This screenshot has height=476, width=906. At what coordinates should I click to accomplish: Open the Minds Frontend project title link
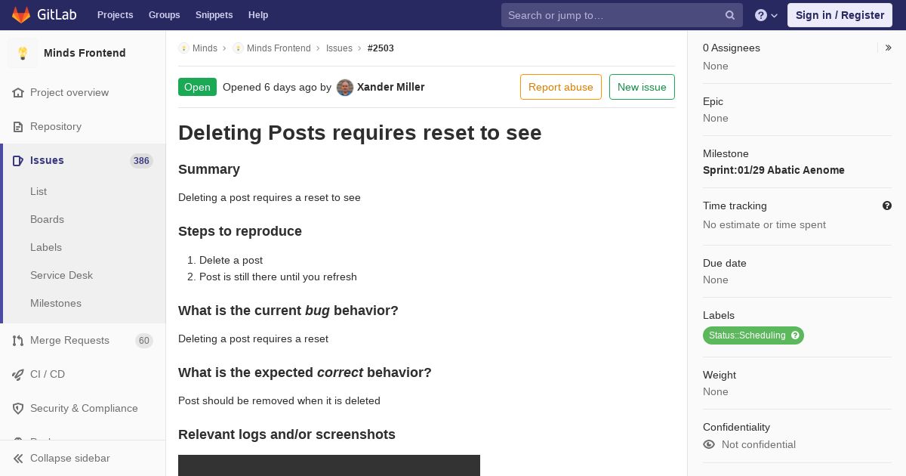point(85,53)
